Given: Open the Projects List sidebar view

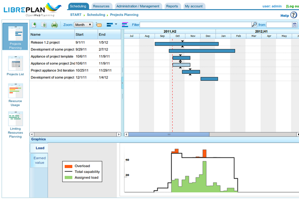Looking at the screenshot, I should [x=15, y=66].
